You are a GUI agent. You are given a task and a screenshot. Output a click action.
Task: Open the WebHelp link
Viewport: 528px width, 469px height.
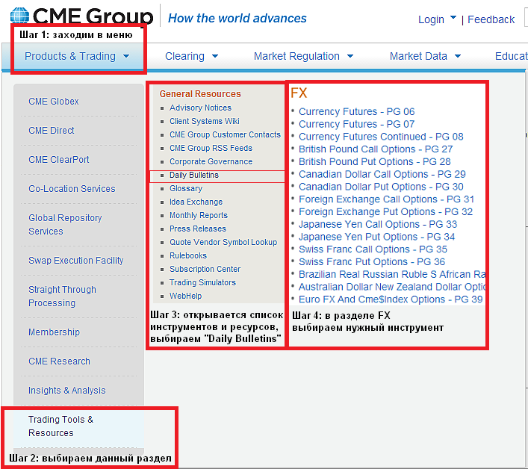pos(185,296)
